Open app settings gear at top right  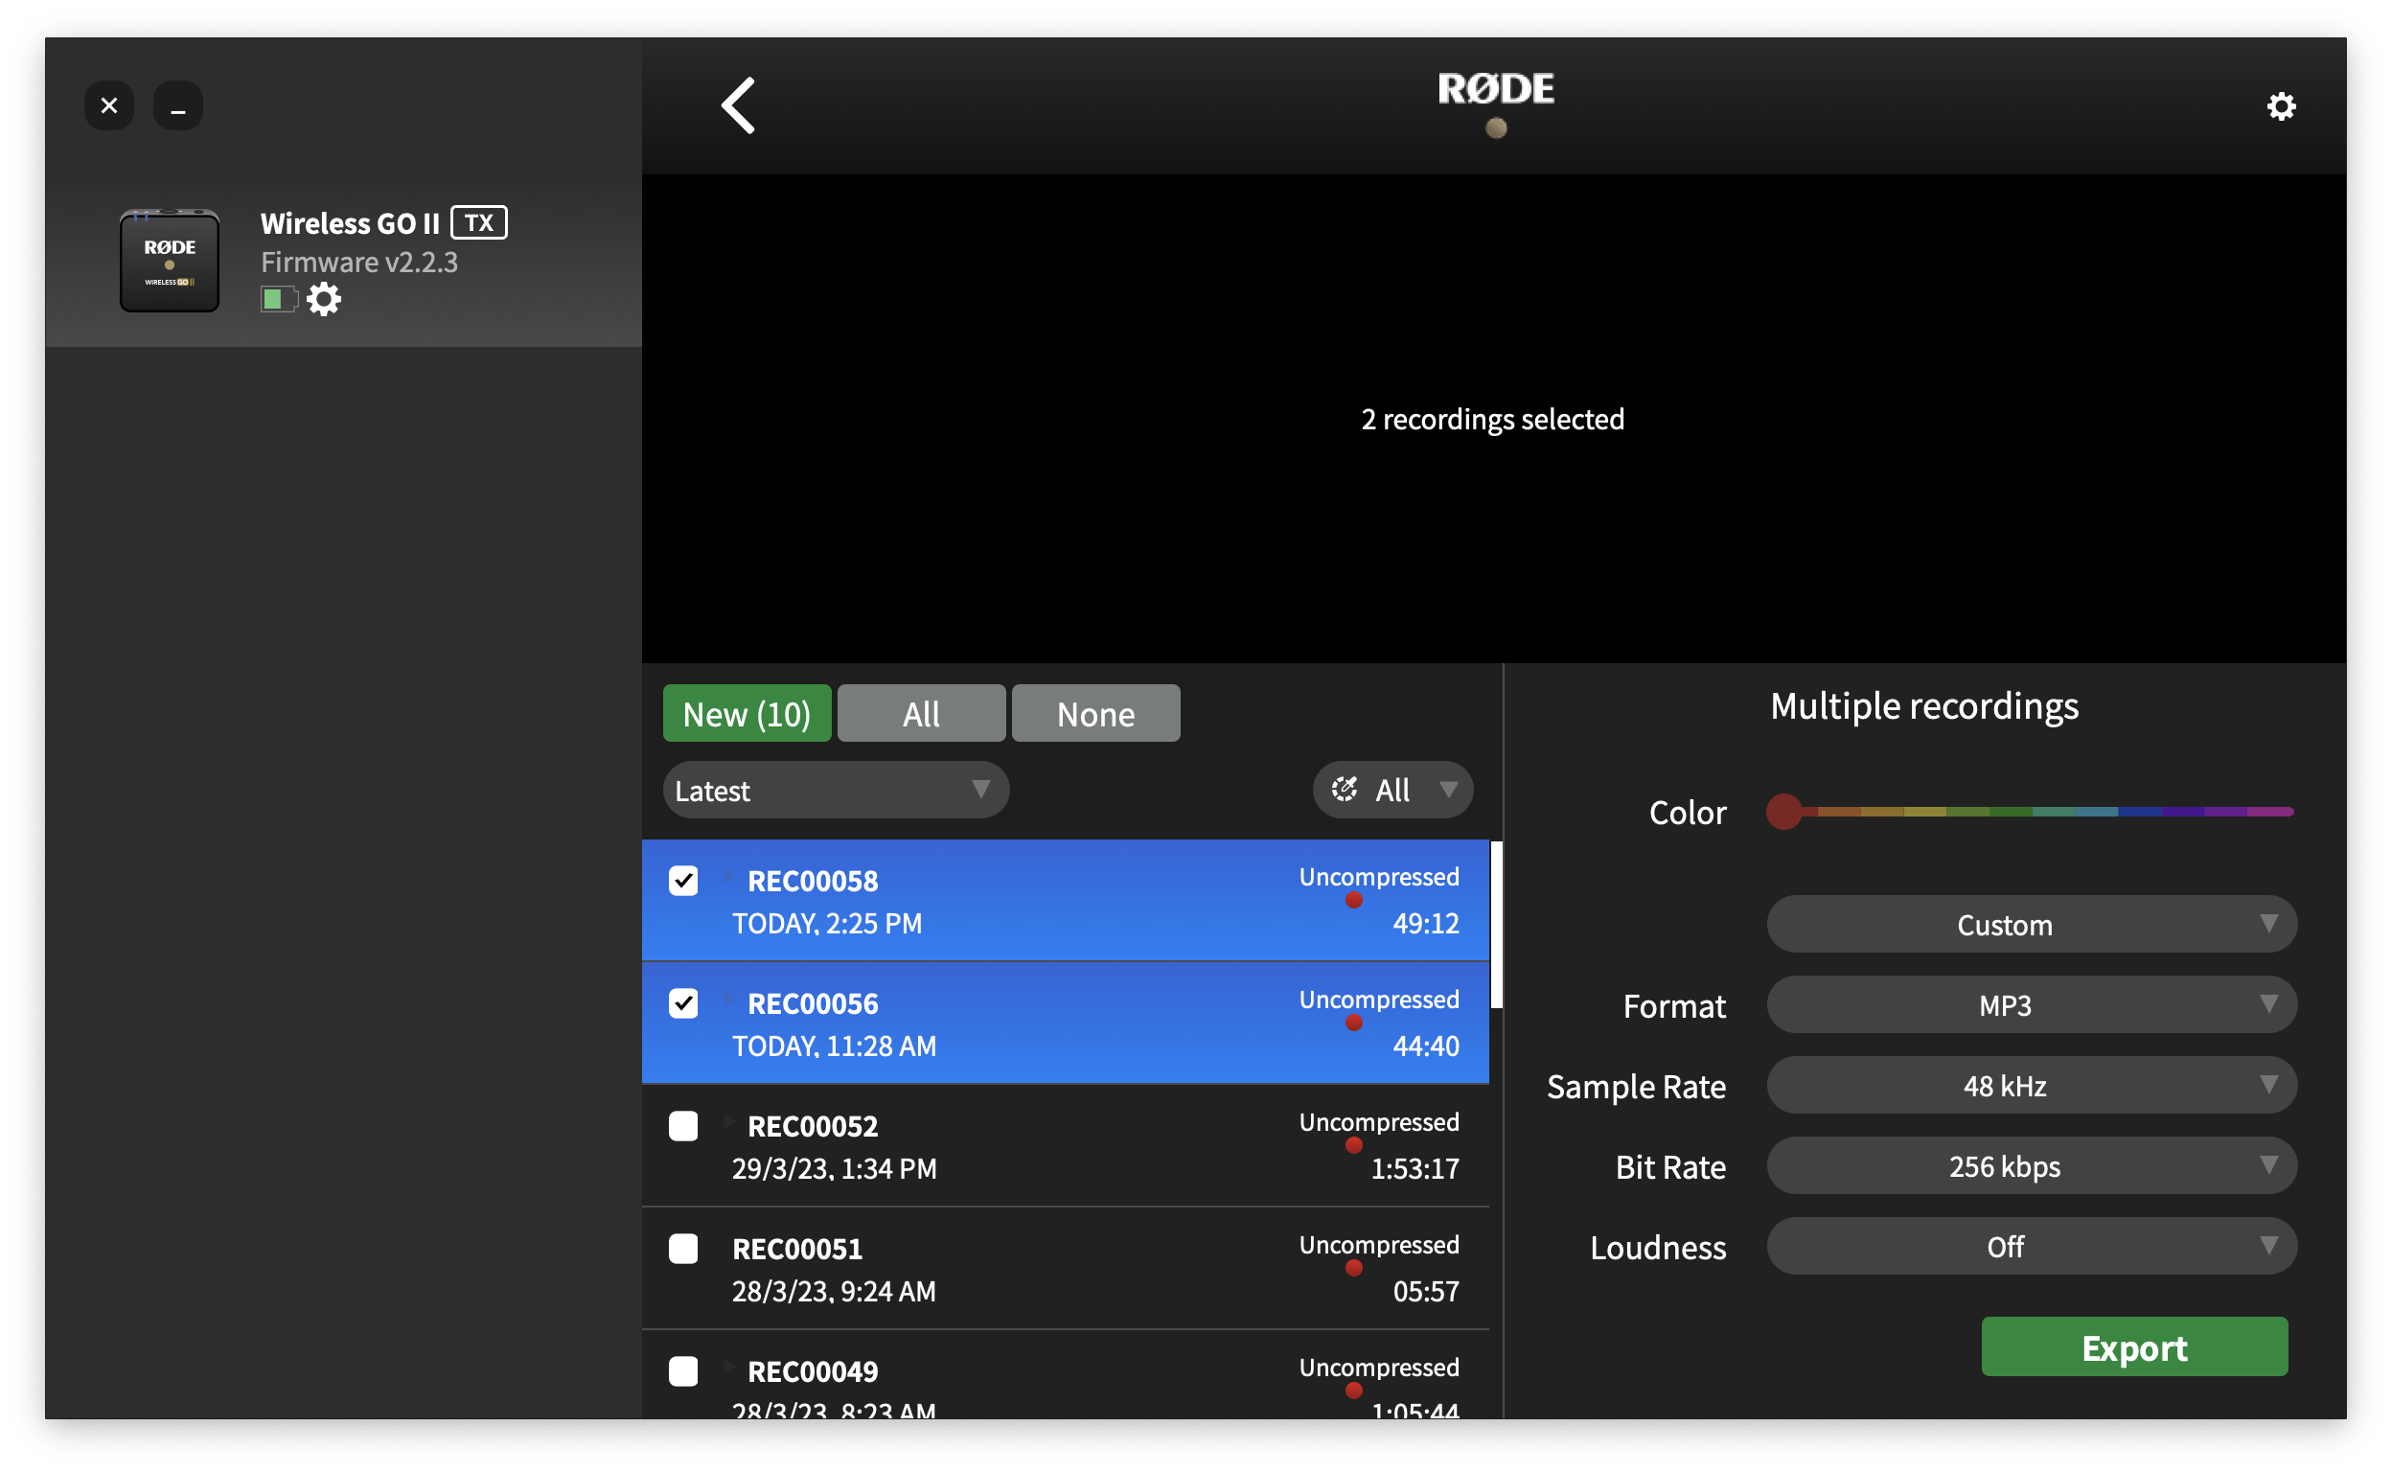coord(2281,106)
